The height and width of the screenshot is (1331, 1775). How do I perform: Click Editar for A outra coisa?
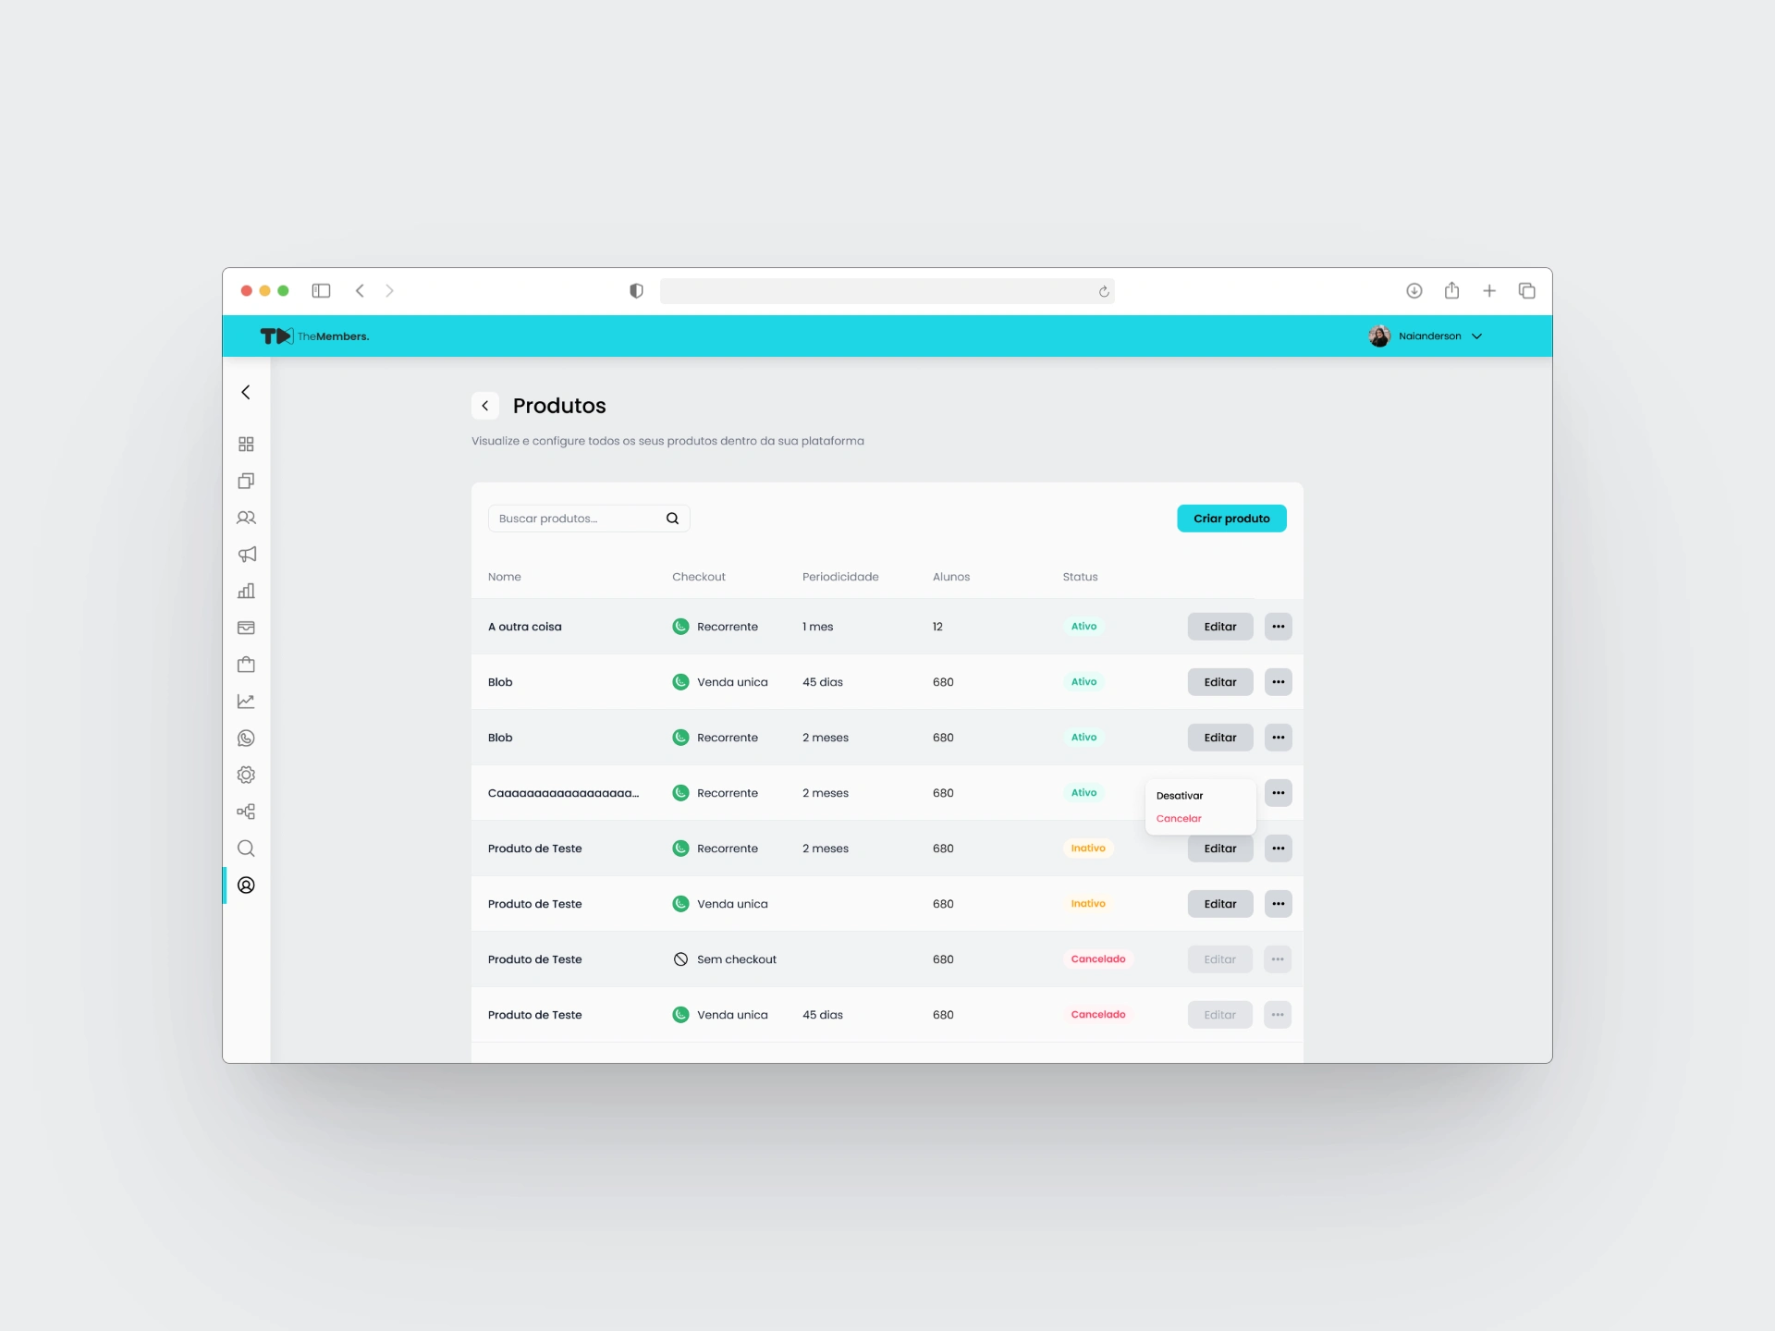(1219, 627)
